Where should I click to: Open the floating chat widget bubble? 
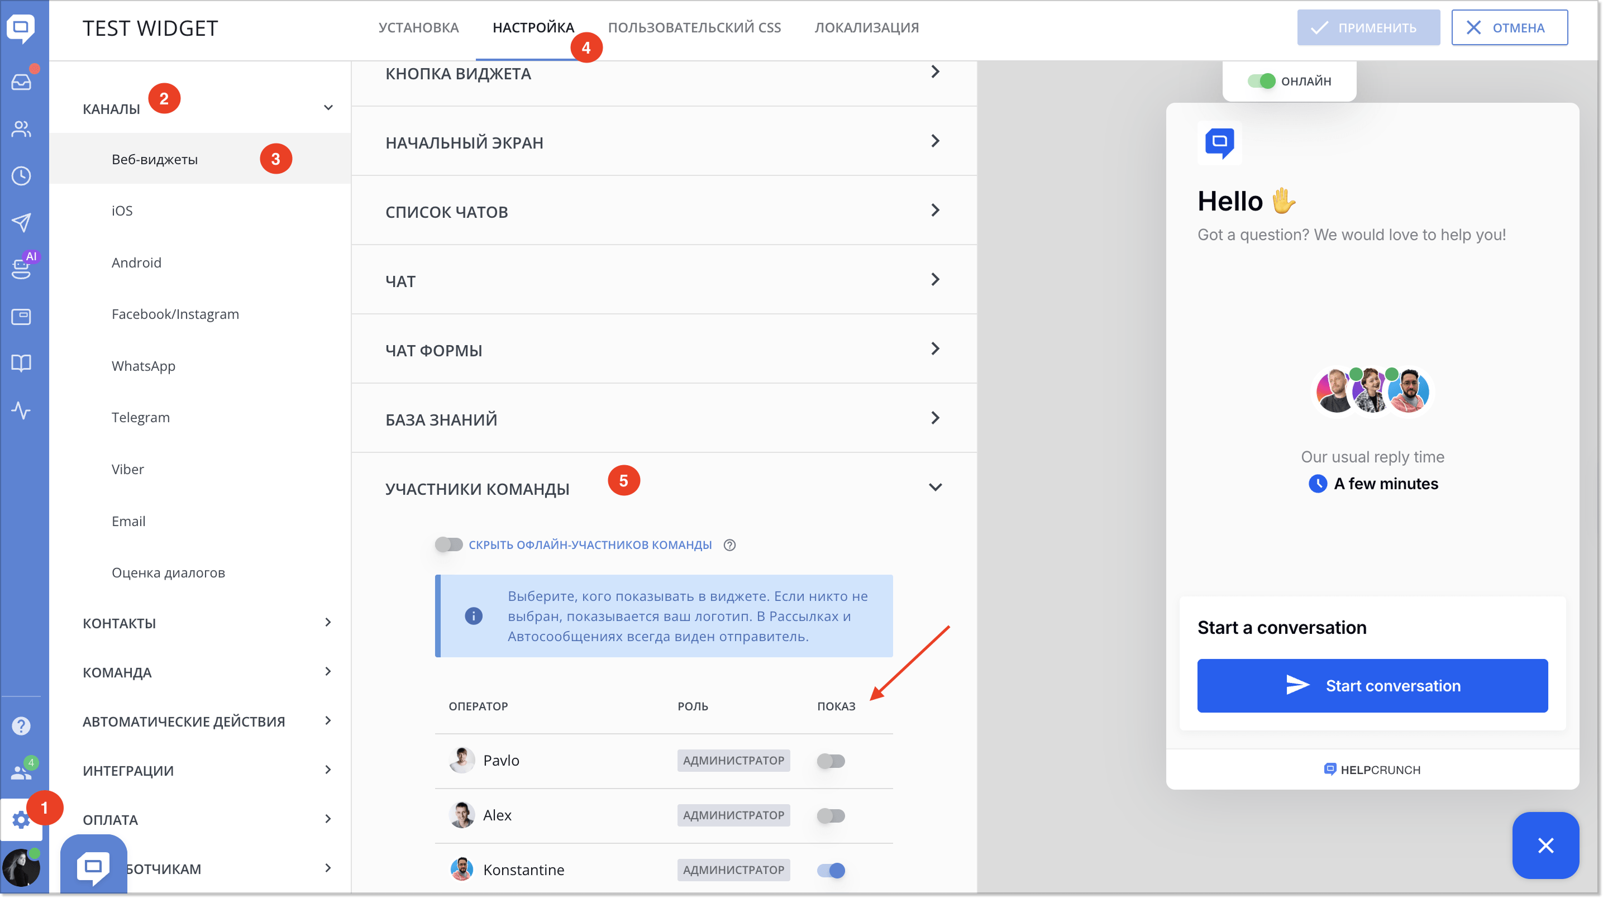93,866
